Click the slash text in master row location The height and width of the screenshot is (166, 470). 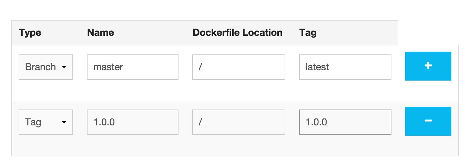200,67
